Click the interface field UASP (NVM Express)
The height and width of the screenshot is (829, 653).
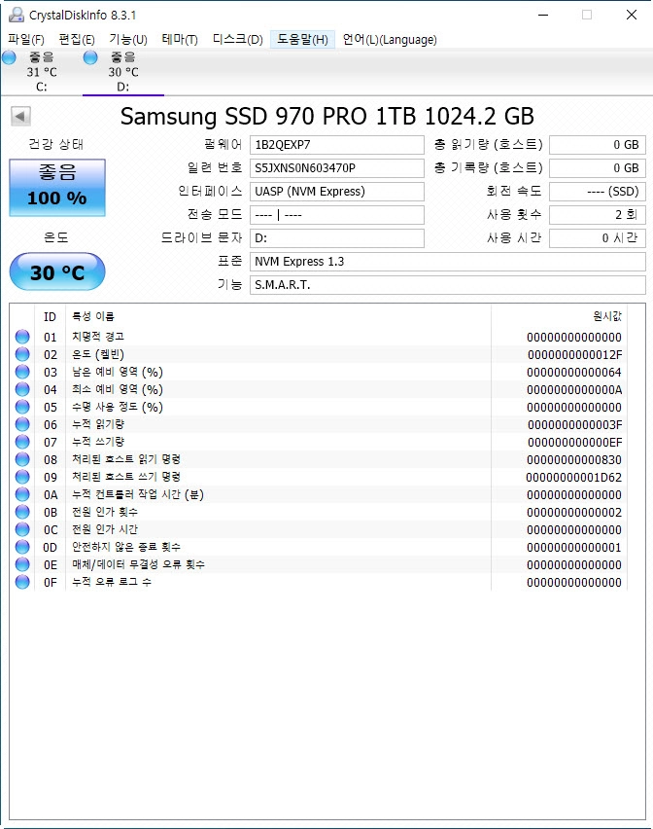tap(337, 192)
